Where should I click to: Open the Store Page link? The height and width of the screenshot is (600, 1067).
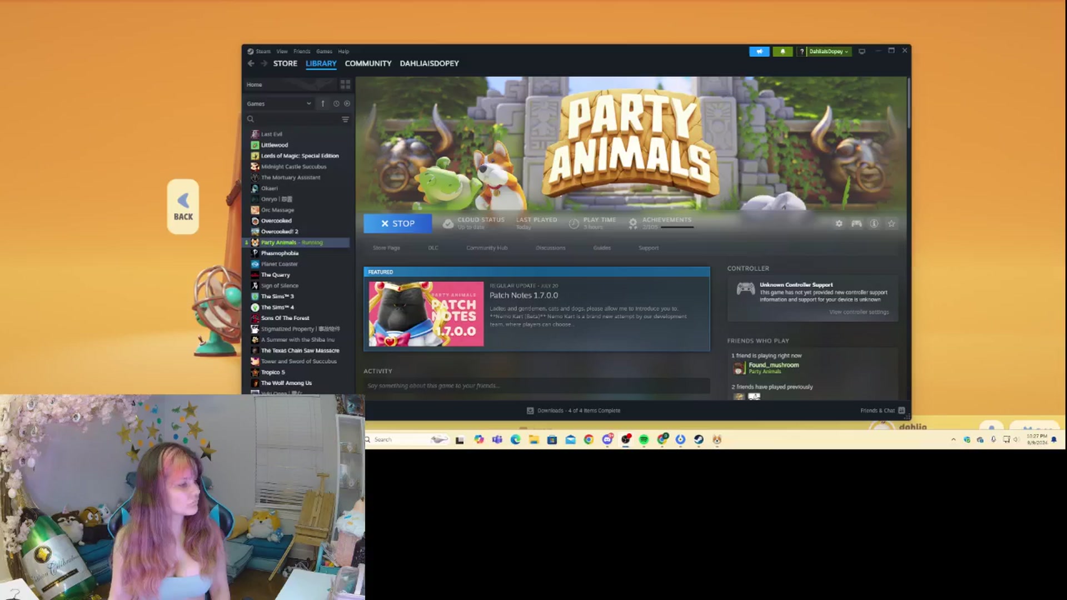point(386,248)
